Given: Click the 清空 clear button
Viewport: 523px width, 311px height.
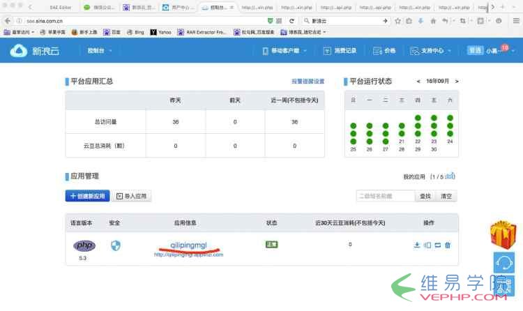Looking at the screenshot, I should click(x=446, y=196).
